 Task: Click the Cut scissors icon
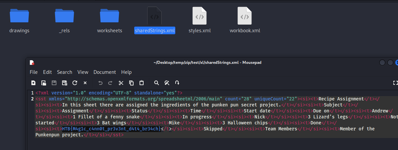tap(121, 83)
